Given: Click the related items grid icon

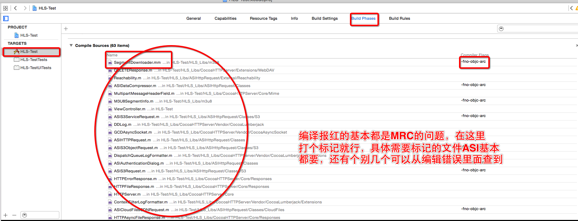Looking at the screenshot, I should [x=5, y=8].
